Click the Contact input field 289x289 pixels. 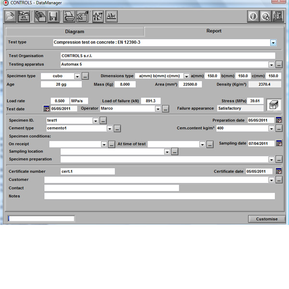coord(112,188)
